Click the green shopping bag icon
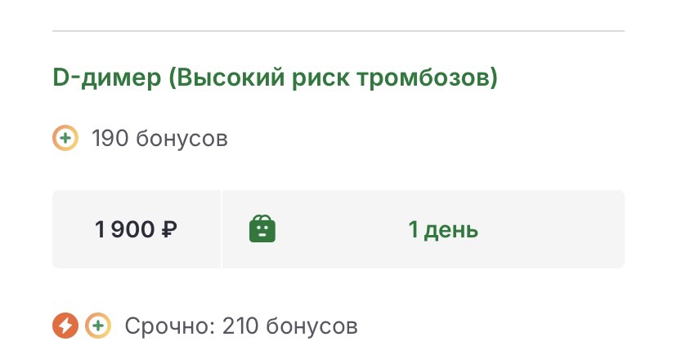This screenshot has height=359, width=677. (262, 229)
